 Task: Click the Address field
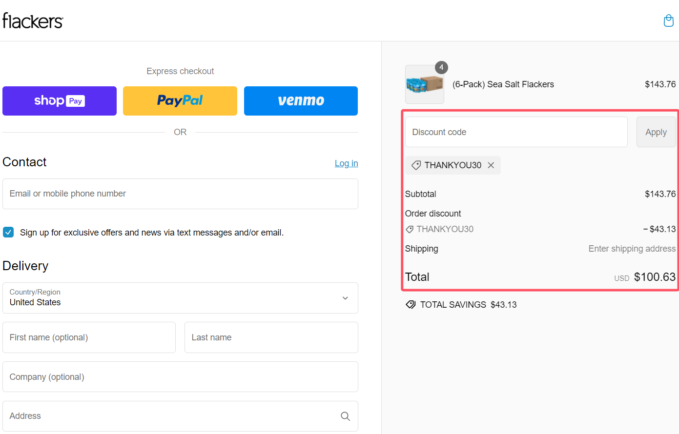tap(180, 416)
